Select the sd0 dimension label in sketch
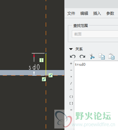 [x=34, y=67]
